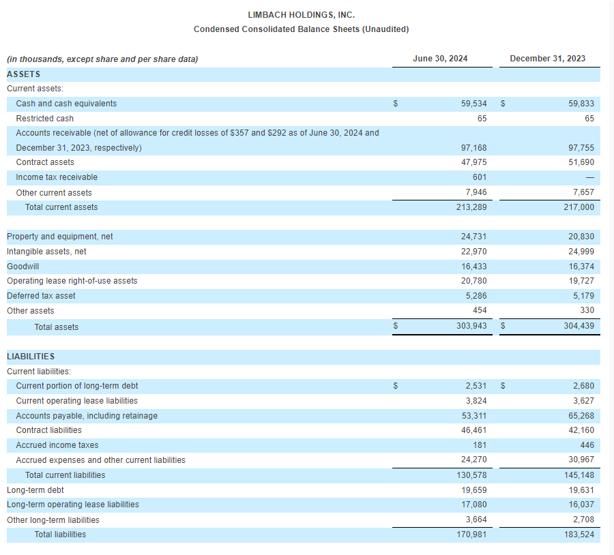614x555 pixels.
Task: Select the 'Intangible assets, net' label
Action: [46, 252]
